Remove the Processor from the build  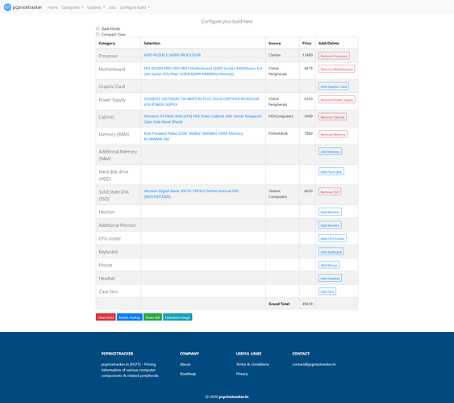(334, 56)
